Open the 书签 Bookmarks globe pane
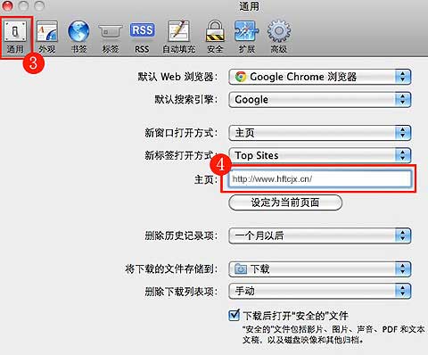The width and height of the screenshot is (428, 355). 78,37
